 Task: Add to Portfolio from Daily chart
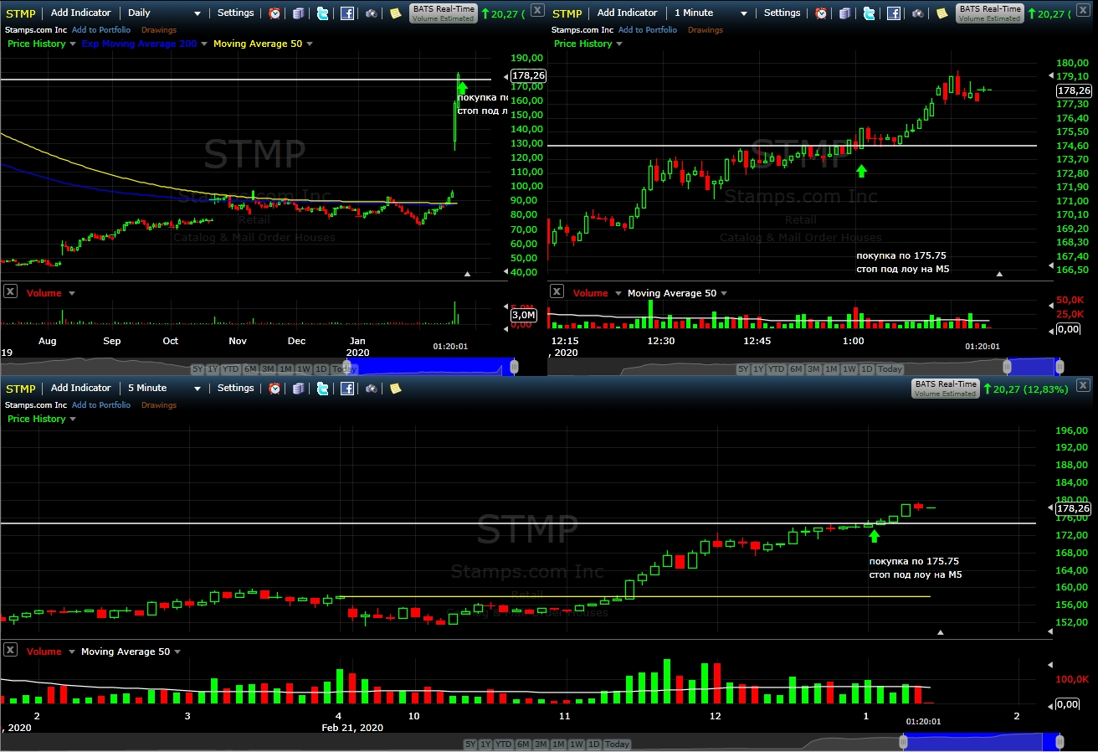coord(101,30)
